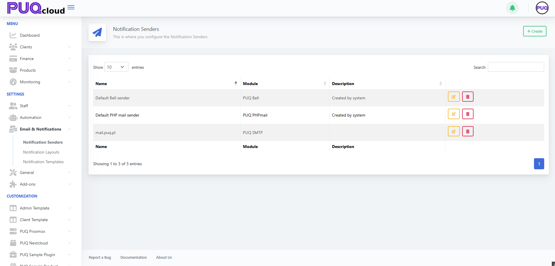Delete the Default Bell sender row
The image size is (555, 266).
(468, 97)
